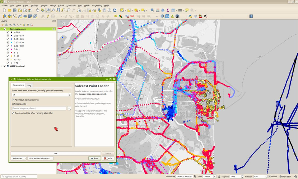Open a project with the folder icon
This screenshot has height=179, width=298.
pos(9,10)
